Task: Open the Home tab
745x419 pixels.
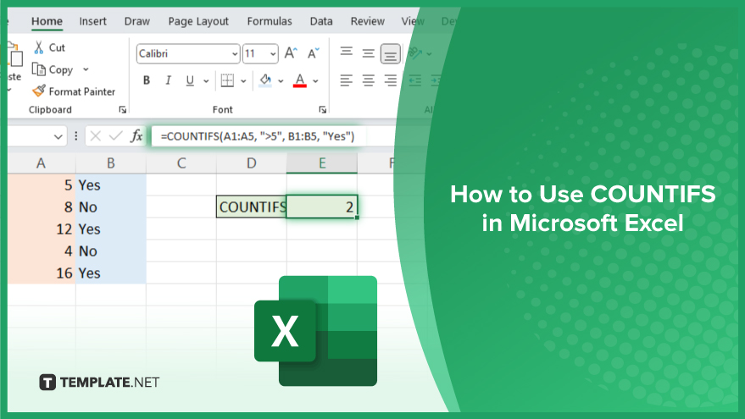Action: point(47,21)
